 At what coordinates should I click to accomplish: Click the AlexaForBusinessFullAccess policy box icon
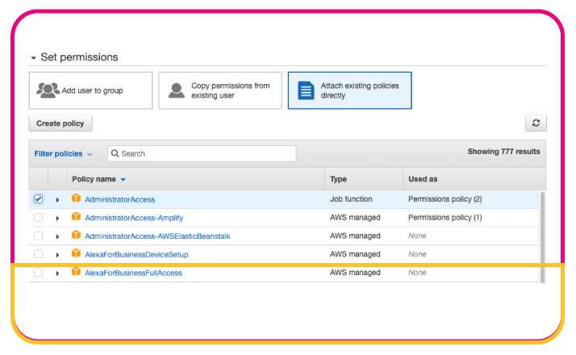(x=76, y=273)
